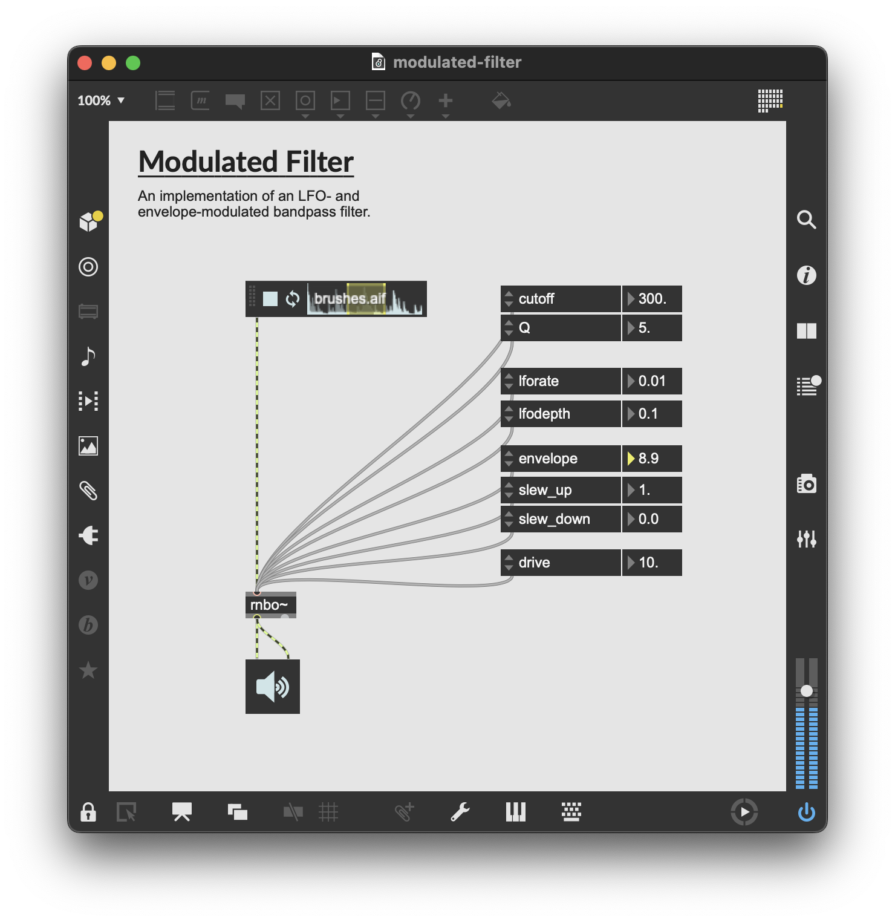Expand the disclosure triangle under the toggle object icon
This screenshot has width=895, height=922.
[x=305, y=113]
